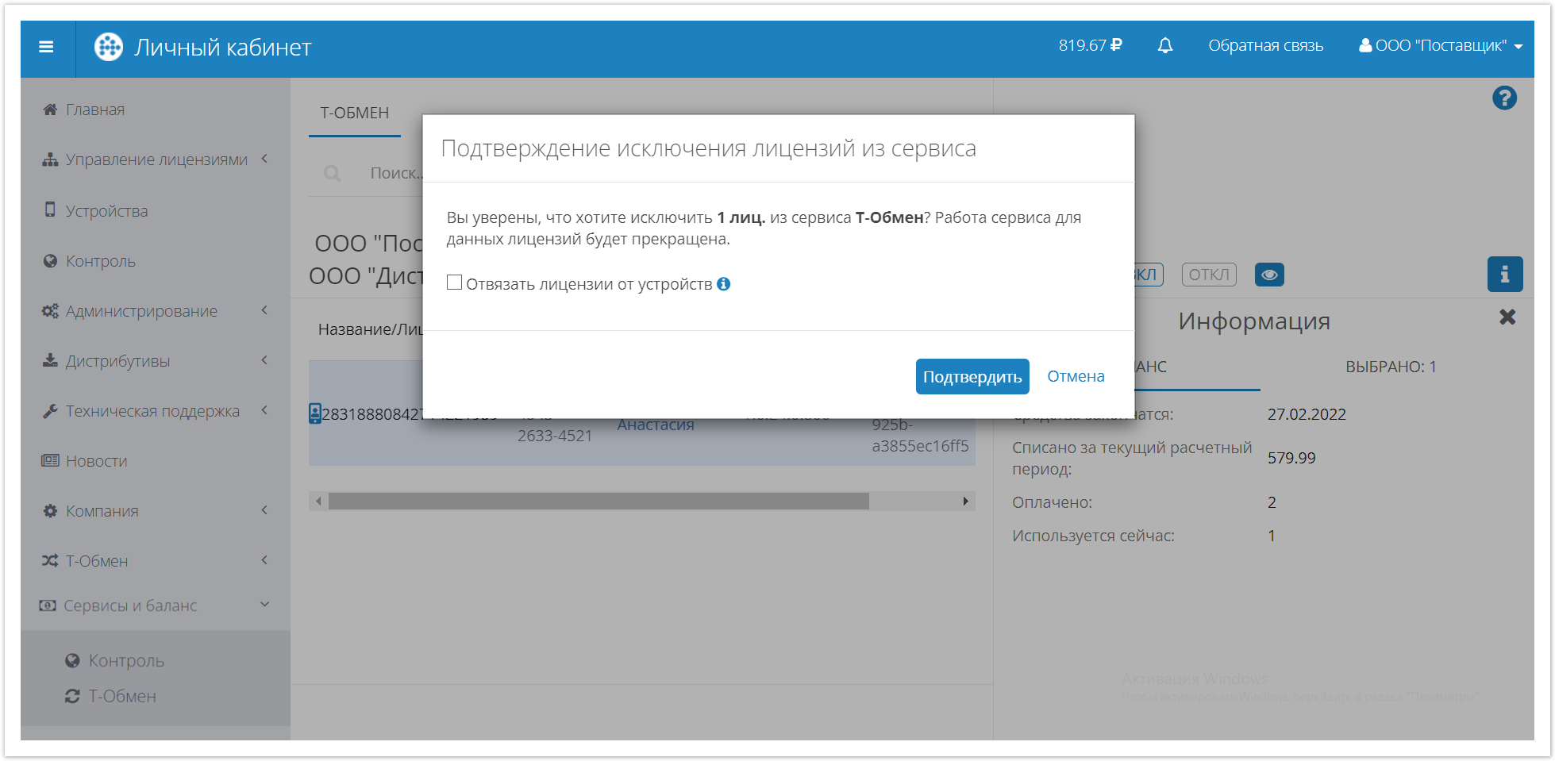Click the search magnifier icon
This screenshot has width=1555, height=761.
pos(333,173)
